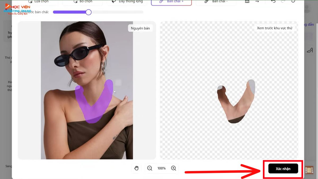Click the high-heel shoe icon
Image resolution: width=318 pixels, height=179 pixels.
(x=309, y=50)
